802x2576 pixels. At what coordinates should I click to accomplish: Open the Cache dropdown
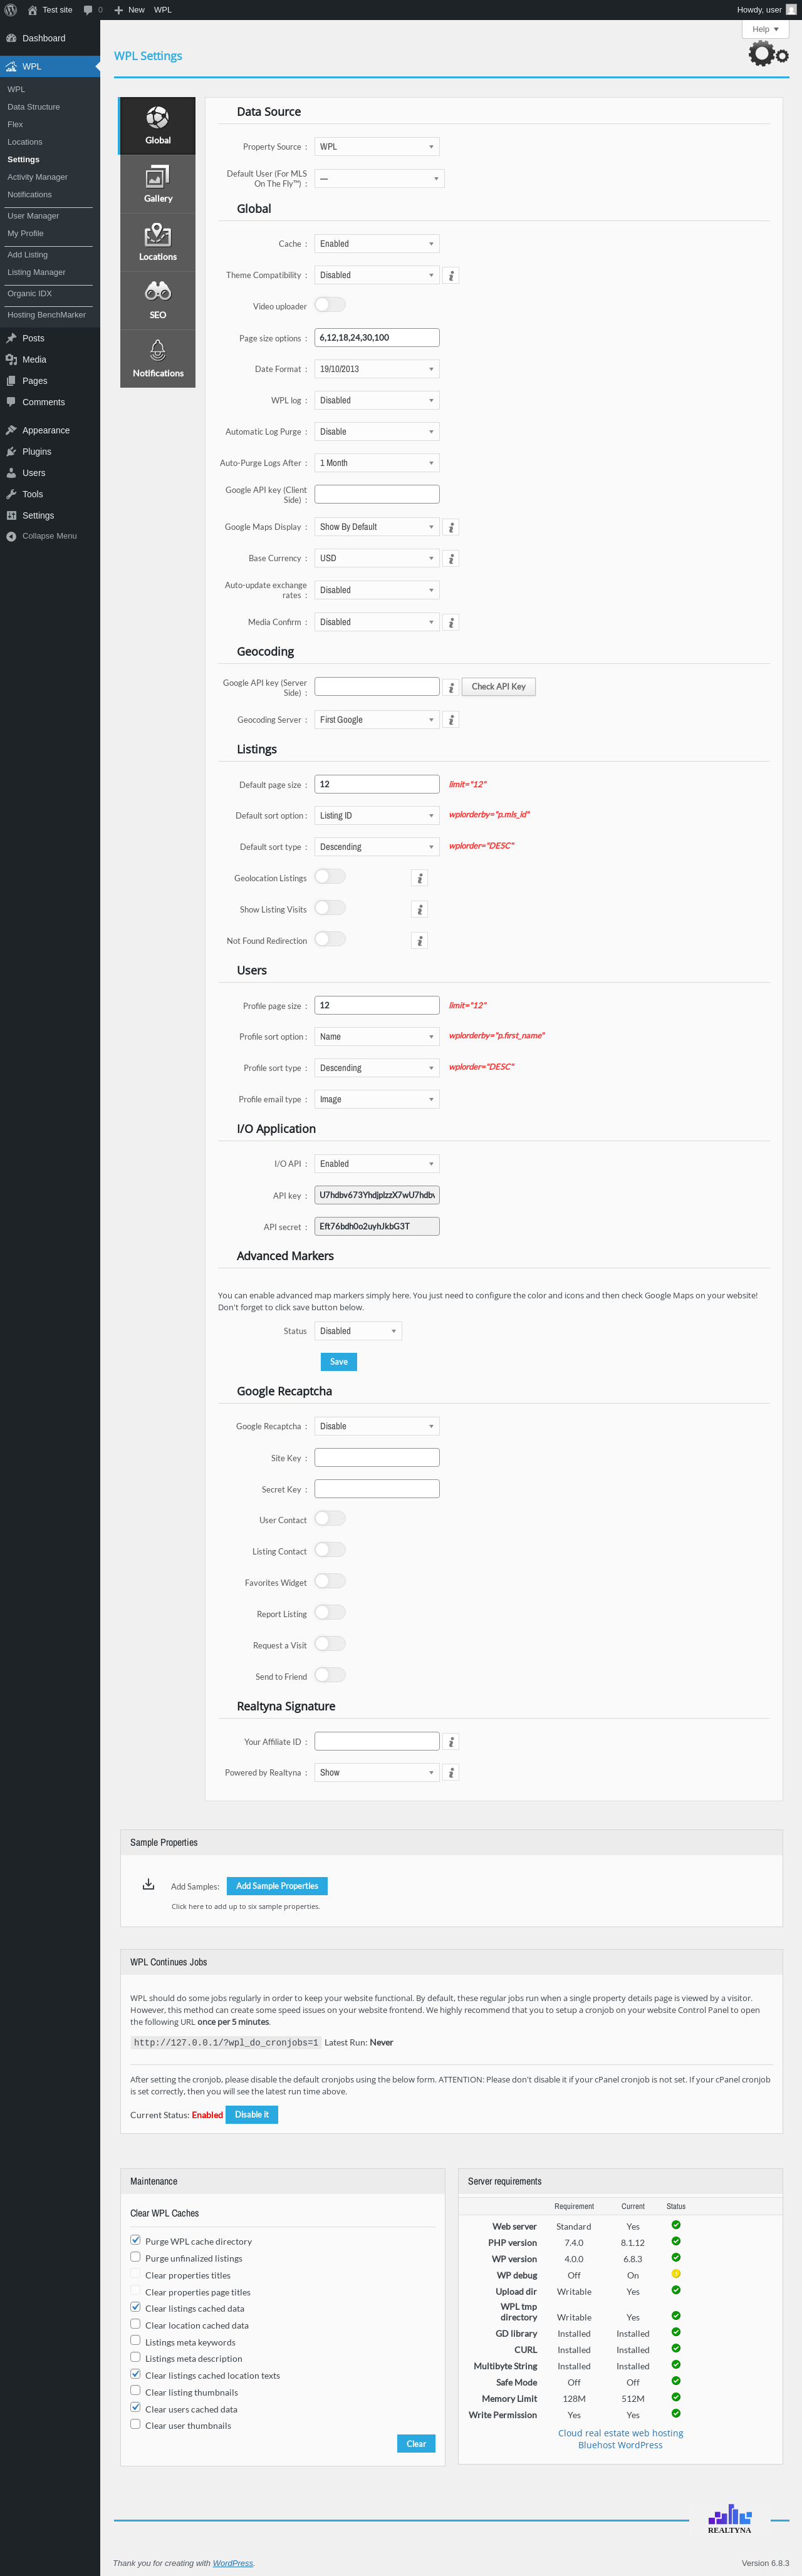(376, 244)
